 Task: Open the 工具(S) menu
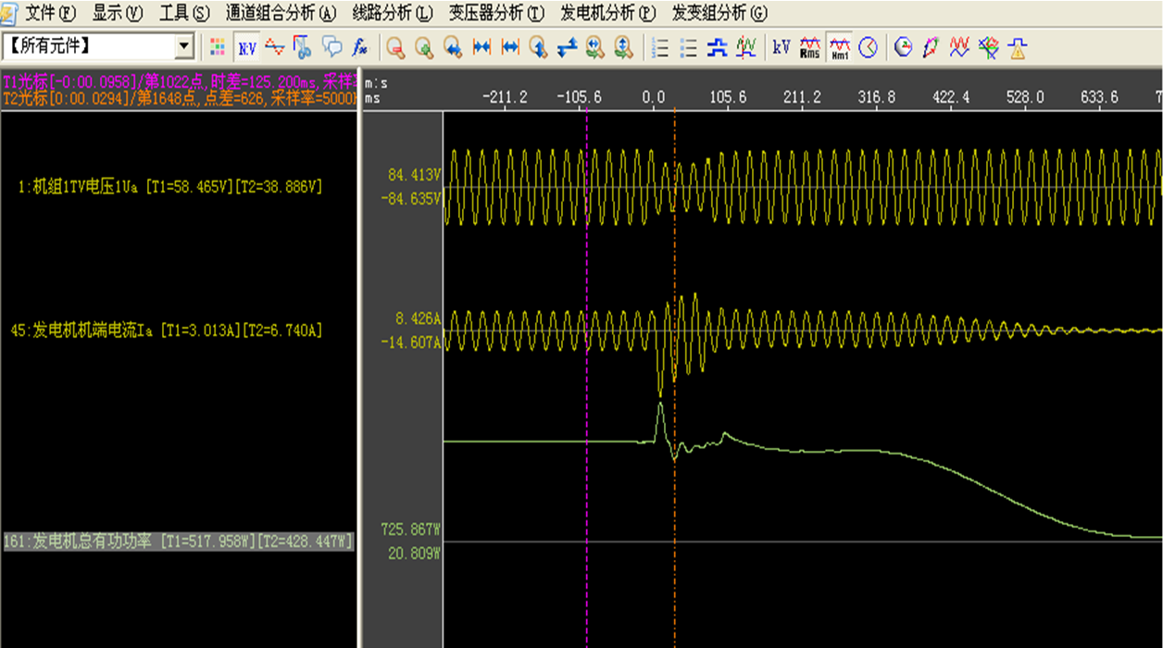pyautogui.click(x=185, y=13)
